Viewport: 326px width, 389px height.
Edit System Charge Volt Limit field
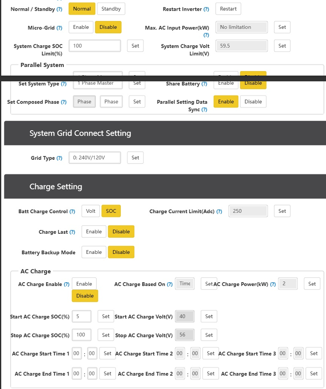coord(242,46)
